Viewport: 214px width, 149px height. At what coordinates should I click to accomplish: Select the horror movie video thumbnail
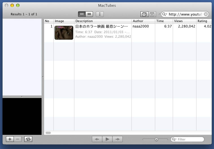(x=64, y=33)
